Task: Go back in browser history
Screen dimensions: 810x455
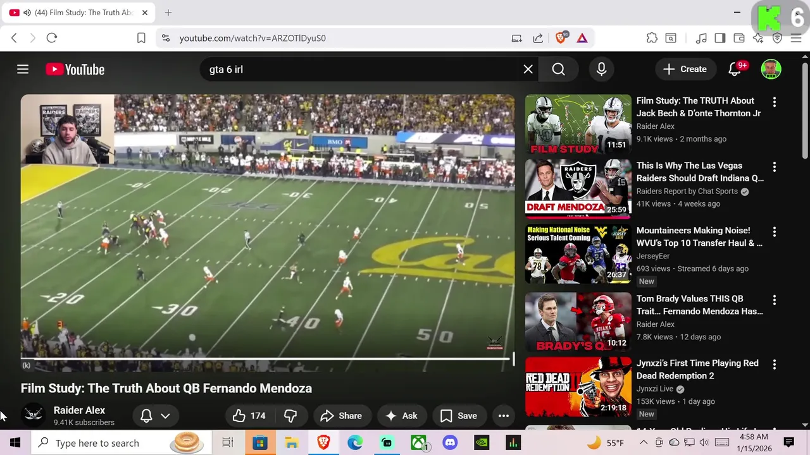Action: [14, 38]
